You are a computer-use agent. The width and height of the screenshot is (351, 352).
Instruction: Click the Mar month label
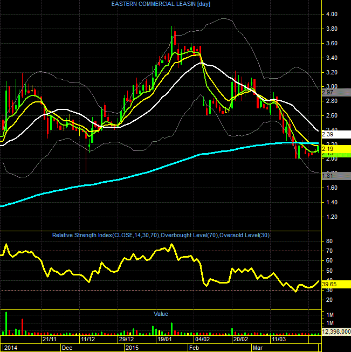click(x=258, y=348)
